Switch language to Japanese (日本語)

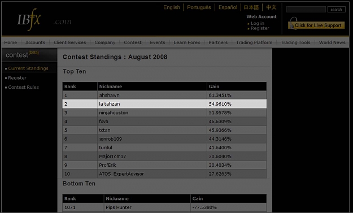251,7
